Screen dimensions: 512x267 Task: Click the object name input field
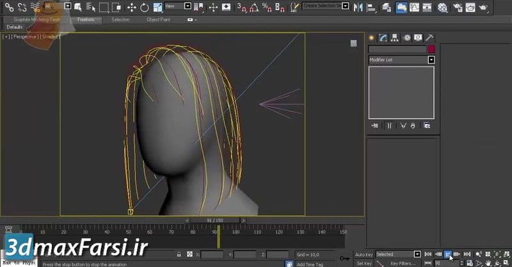(397, 49)
